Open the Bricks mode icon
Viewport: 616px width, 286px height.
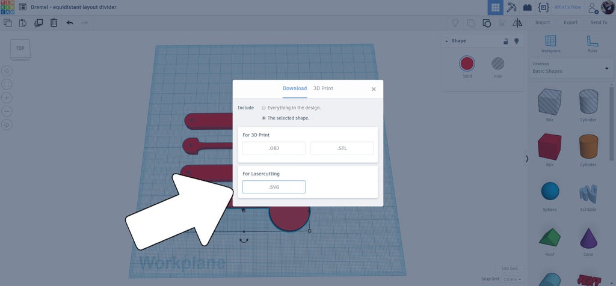point(527,7)
